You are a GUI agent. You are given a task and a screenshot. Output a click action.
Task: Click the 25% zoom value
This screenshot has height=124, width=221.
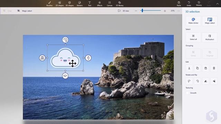point(173,11)
